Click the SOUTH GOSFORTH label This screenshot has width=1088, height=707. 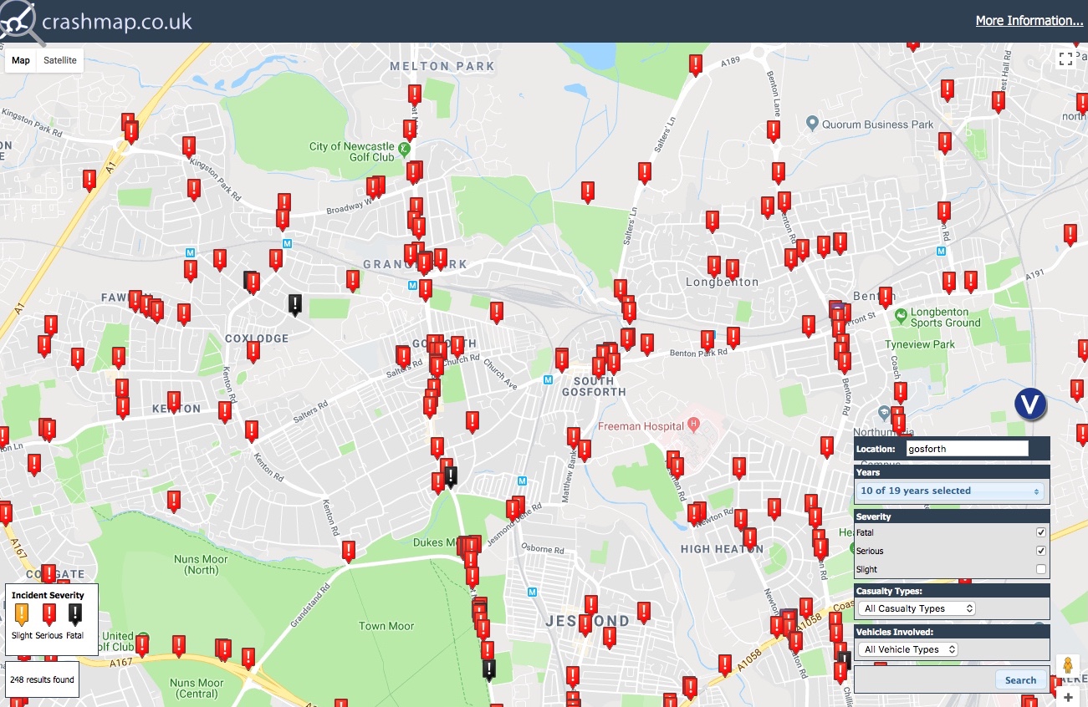pyautogui.click(x=594, y=386)
